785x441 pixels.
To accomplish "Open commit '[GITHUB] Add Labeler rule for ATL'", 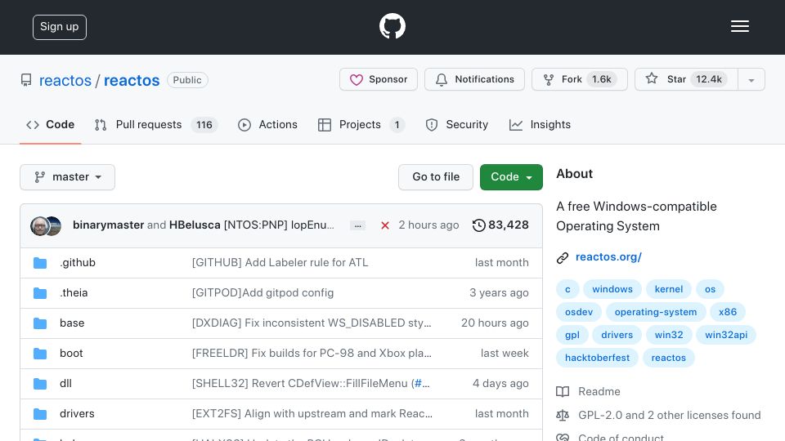I will click(280, 262).
